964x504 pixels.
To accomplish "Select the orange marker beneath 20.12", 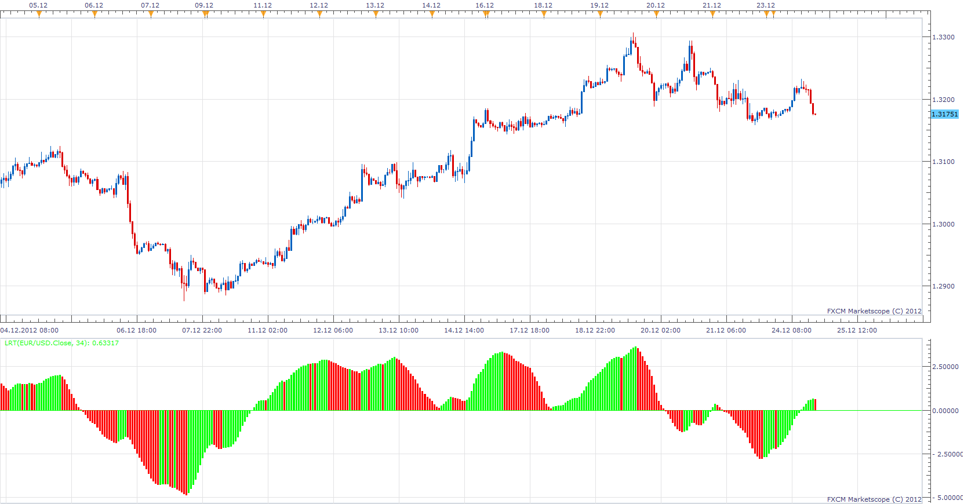I will coord(656,14).
